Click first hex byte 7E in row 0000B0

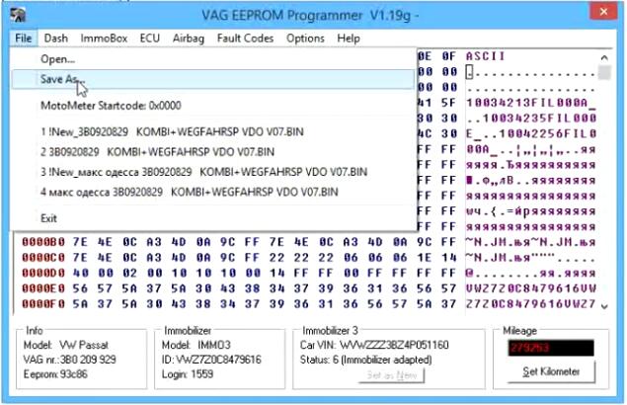(x=80, y=242)
